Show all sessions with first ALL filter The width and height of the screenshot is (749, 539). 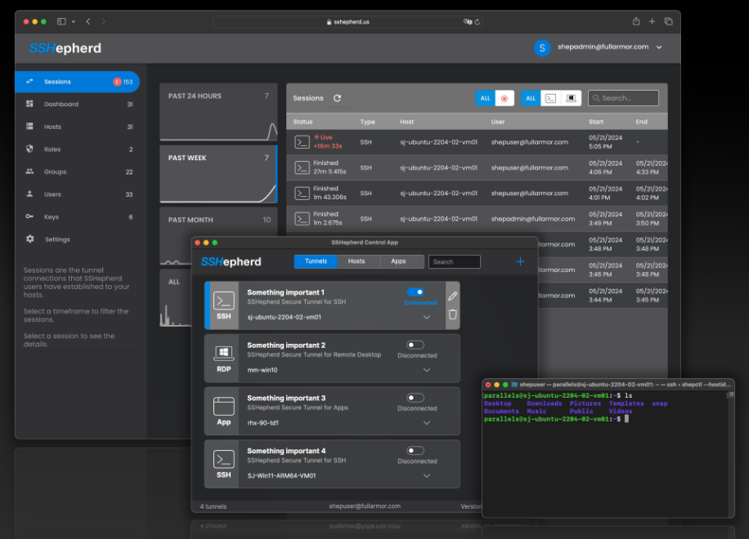[x=485, y=98]
